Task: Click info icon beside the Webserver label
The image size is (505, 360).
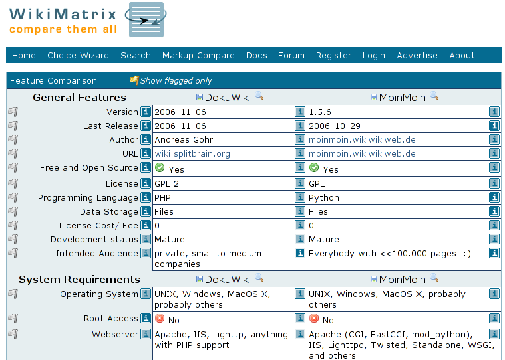Action: click(146, 334)
